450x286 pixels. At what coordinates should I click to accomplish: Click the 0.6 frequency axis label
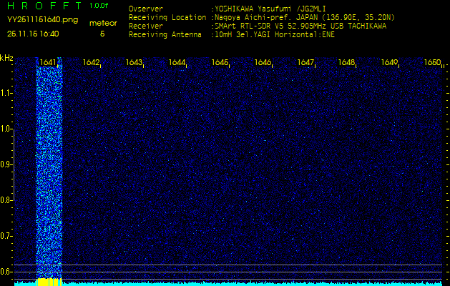click(x=6, y=271)
